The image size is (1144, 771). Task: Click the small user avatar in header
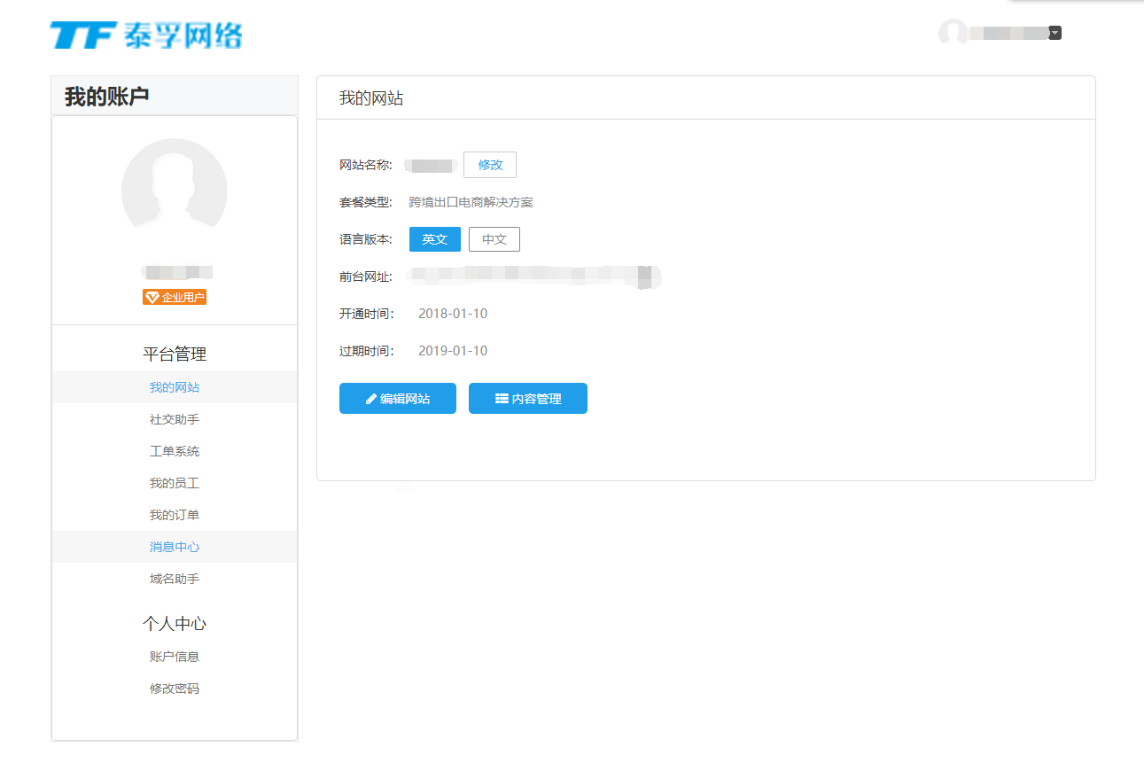[x=953, y=33]
